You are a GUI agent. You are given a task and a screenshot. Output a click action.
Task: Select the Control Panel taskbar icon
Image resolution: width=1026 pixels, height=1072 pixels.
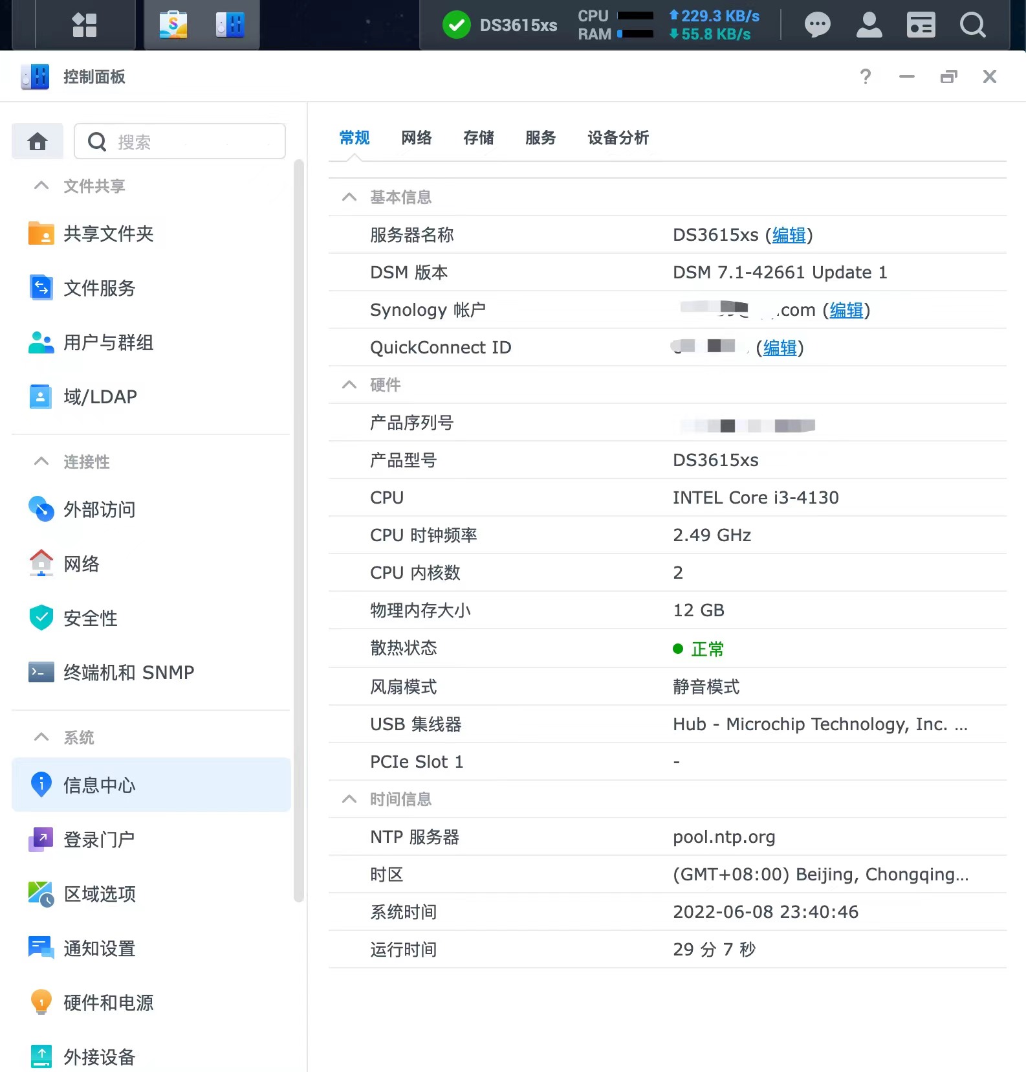click(x=230, y=25)
